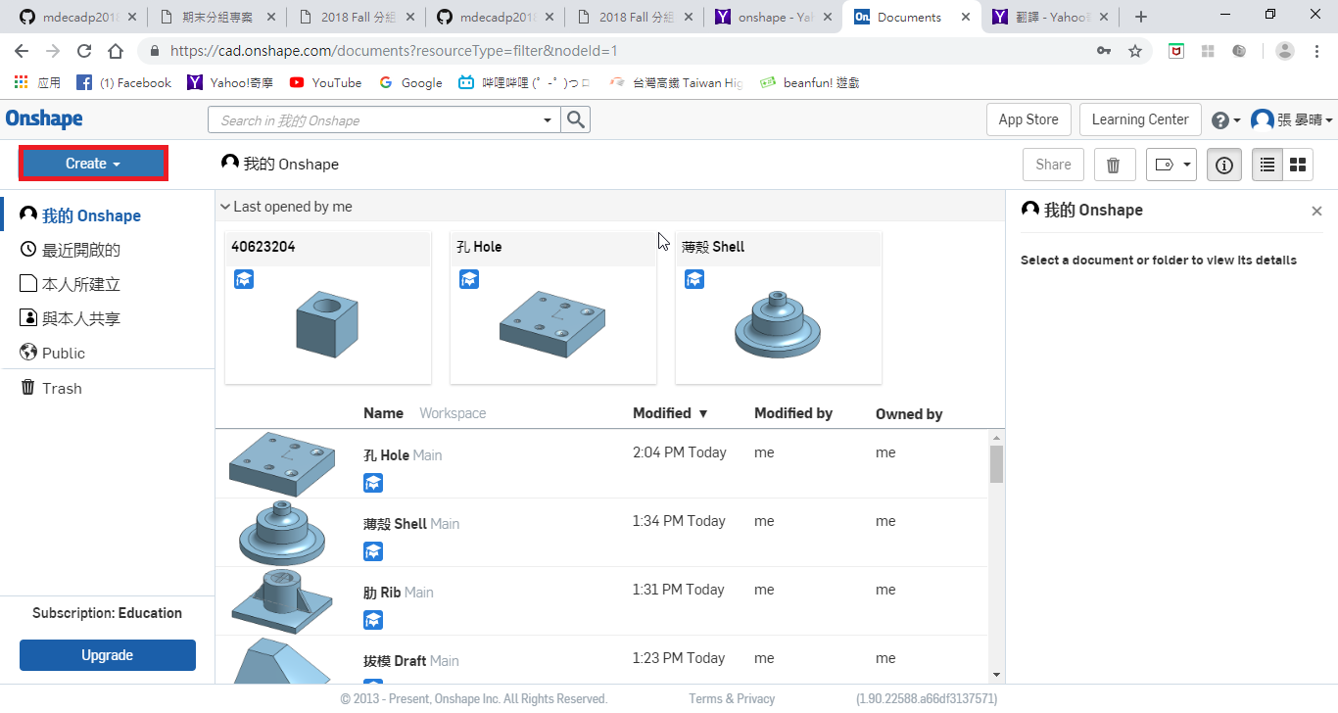Open the Create dropdown button
Screen dimensions: 1338x713
(x=93, y=164)
